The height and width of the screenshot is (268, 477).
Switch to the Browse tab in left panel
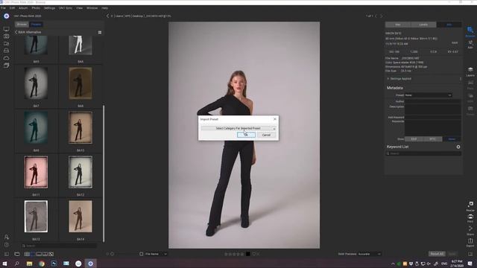(x=22, y=25)
